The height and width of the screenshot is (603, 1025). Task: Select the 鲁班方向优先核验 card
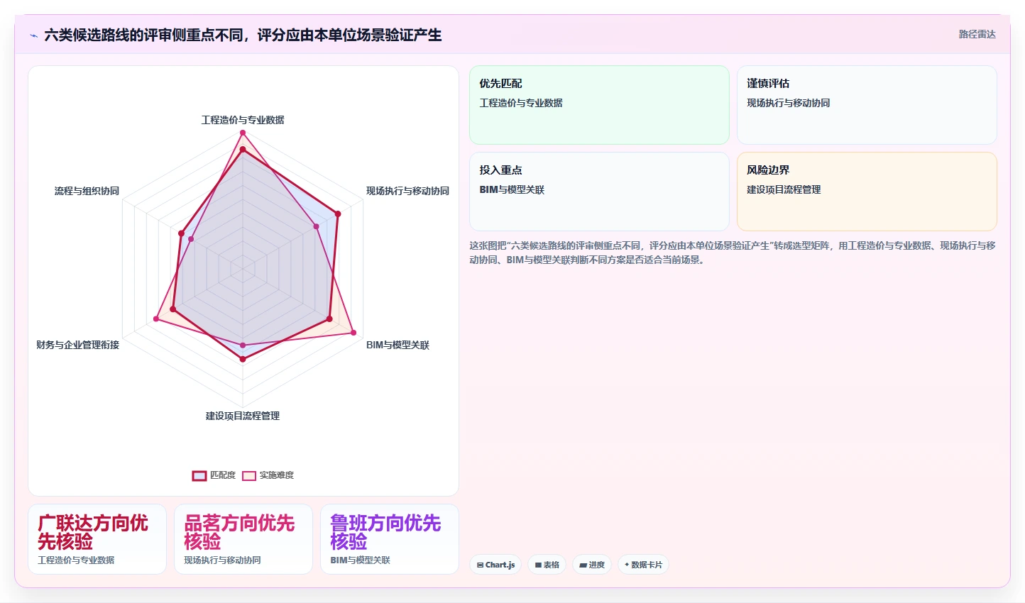coord(390,539)
